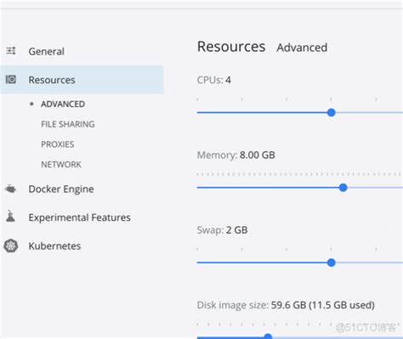Open the Docker Engine settings

pyautogui.click(x=61, y=189)
